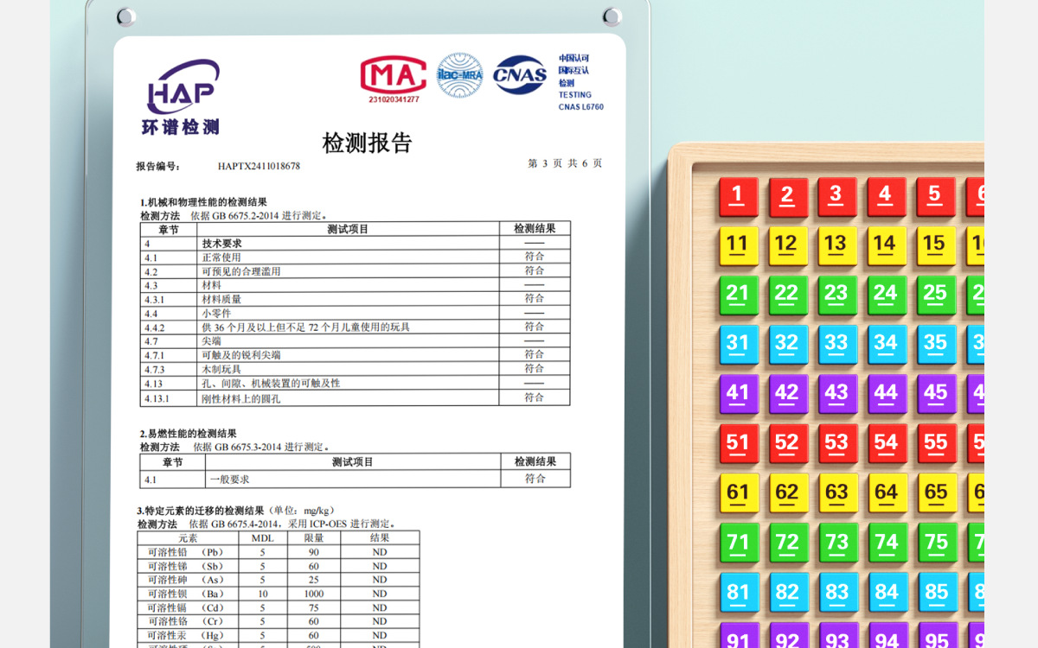Click the GB 6675.3-2014 method line
1038x648 pixels.
(234, 447)
